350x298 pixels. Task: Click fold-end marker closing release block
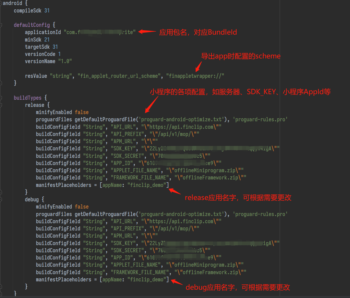click(1, 192)
